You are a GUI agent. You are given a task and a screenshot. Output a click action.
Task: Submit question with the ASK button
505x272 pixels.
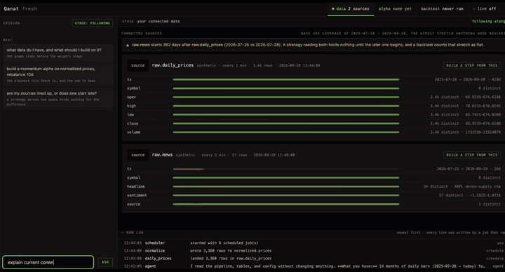(x=105, y=262)
